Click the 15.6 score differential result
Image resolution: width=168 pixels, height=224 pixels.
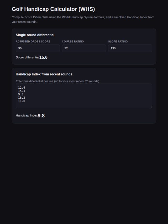point(43,57)
